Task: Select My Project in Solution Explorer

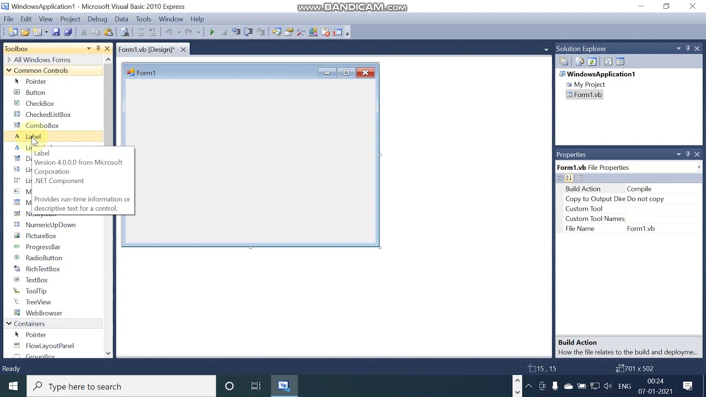Action: (x=589, y=84)
